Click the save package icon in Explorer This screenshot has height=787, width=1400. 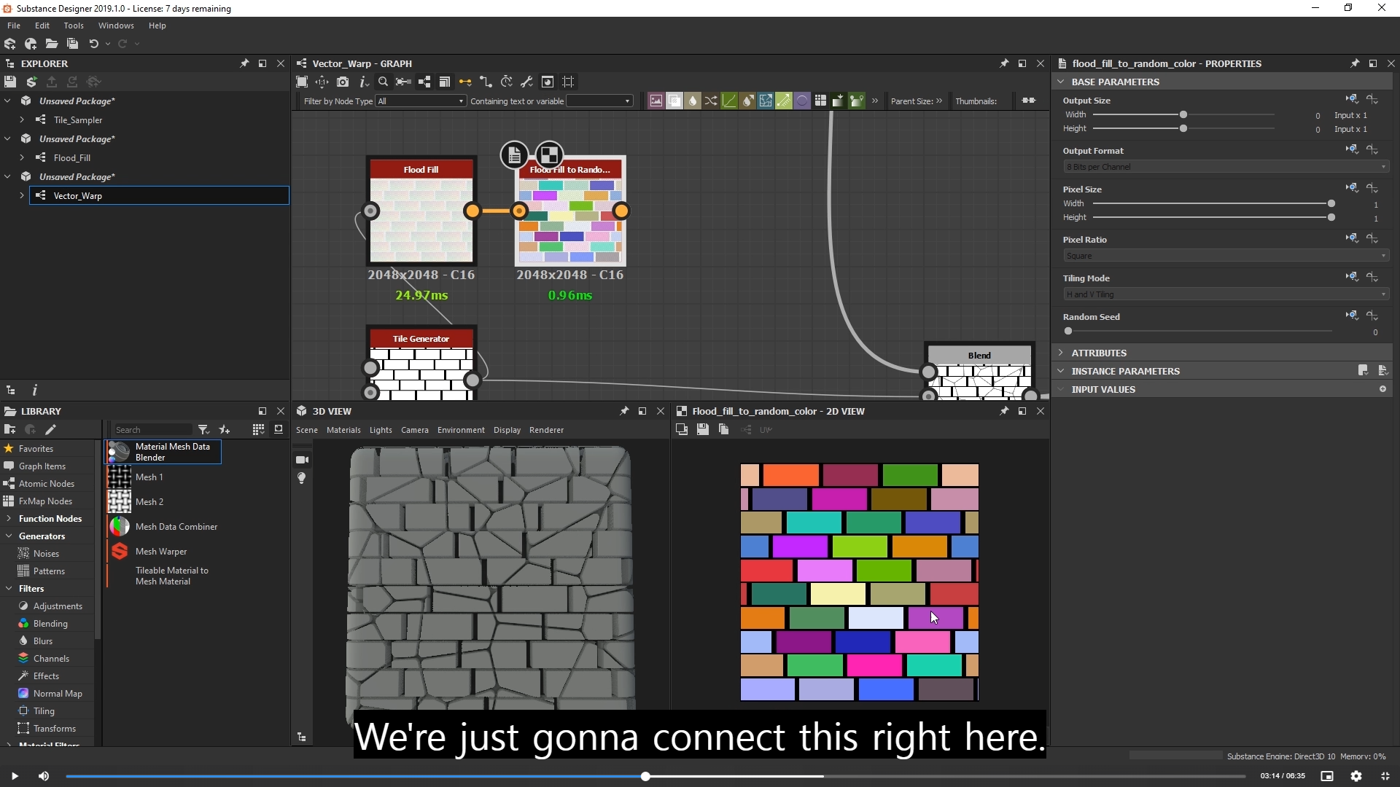(x=10, y=82)
